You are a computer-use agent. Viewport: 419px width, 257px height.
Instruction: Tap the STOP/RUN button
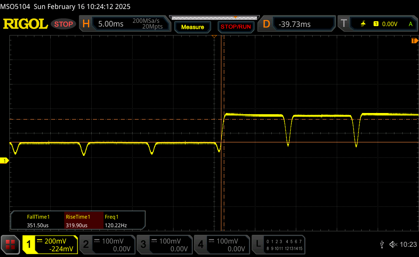(236, 27)
